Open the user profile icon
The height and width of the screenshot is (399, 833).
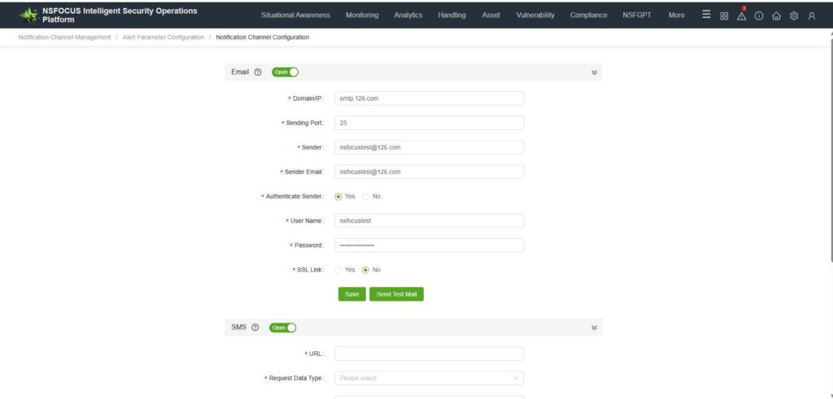tap(811, 15)
